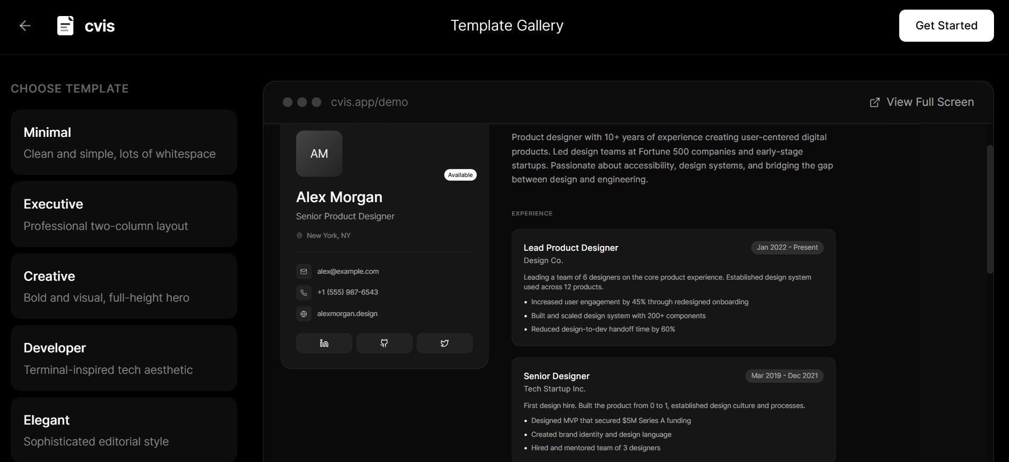Screen dimensions: 1009x462
Task: Click the New York, NY location text
Action: [x=328, y=235]
